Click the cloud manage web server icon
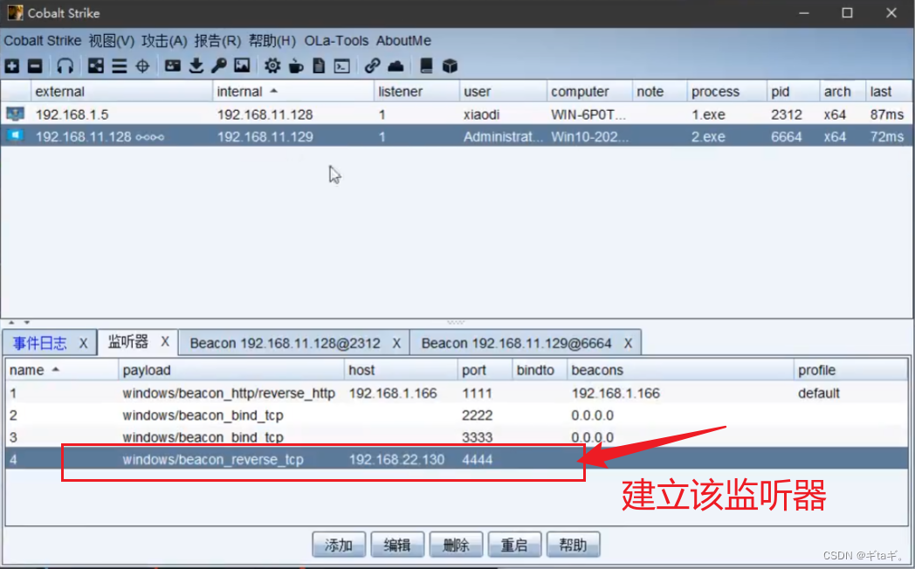 (396, 65)
